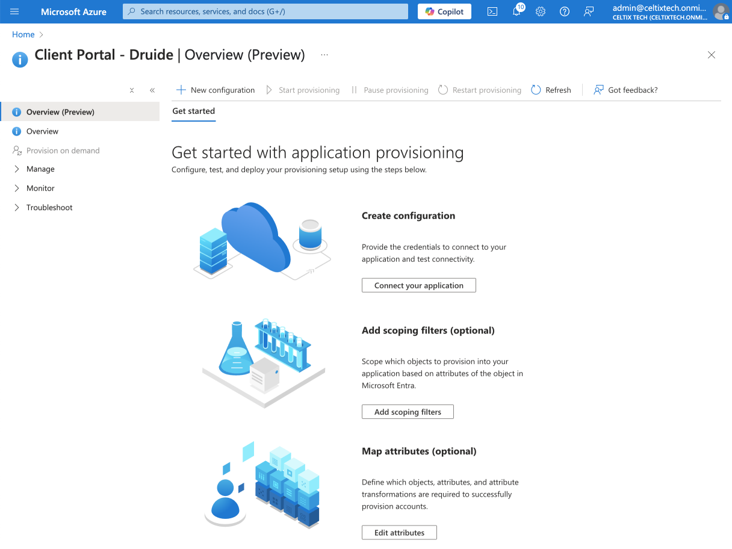Screen dimensions: 732x549
Task: Select Overview in the left menu
Action: pos(42,131)
